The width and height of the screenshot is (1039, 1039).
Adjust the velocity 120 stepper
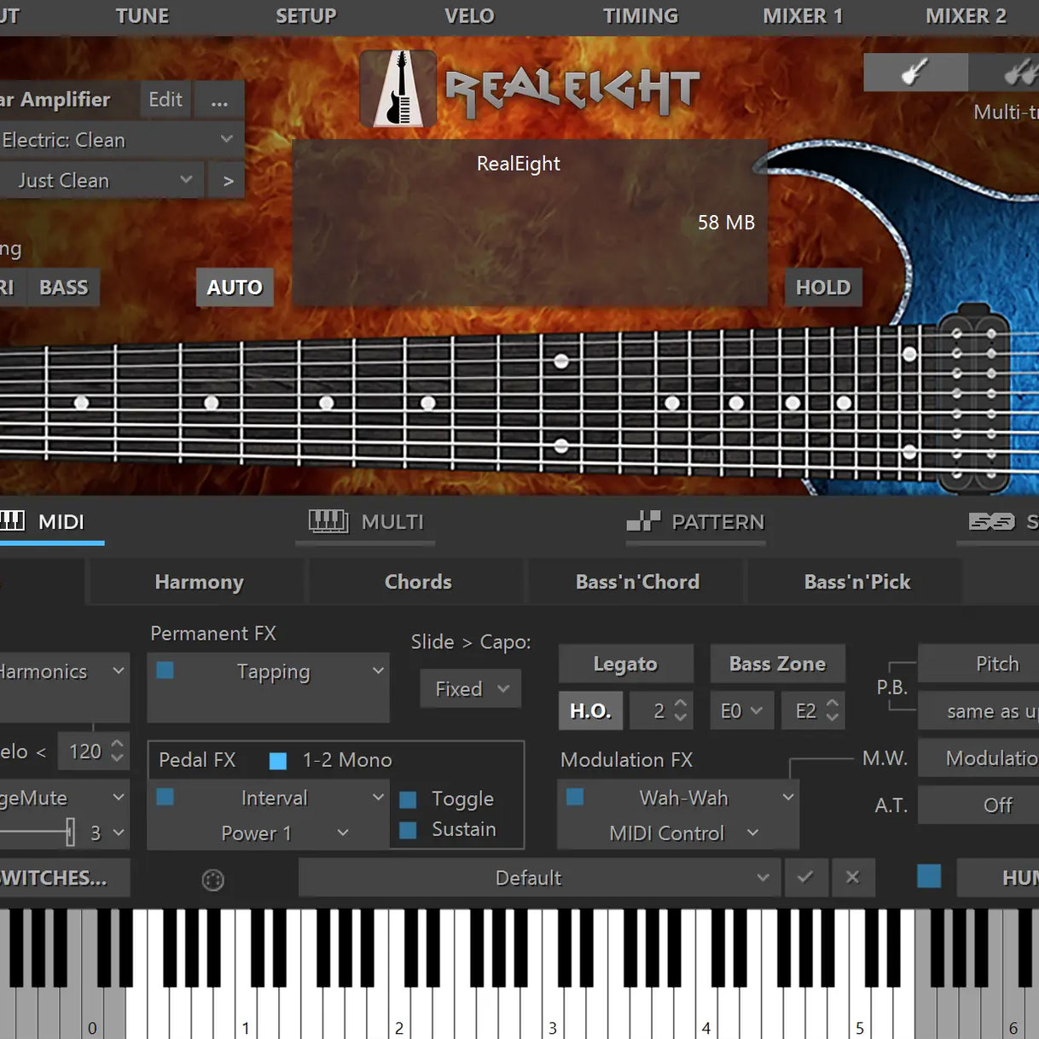point(118,752)
